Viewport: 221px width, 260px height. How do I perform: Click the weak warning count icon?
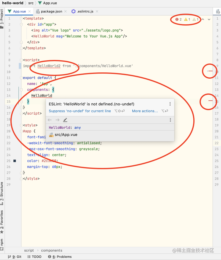tap(194, 19)
